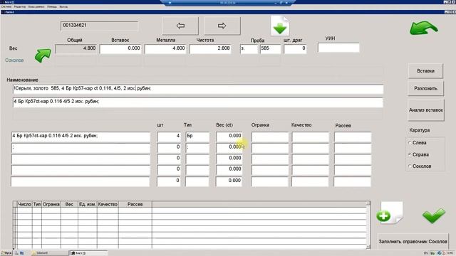Open the Редактор menu

click(x=20, y=6)
